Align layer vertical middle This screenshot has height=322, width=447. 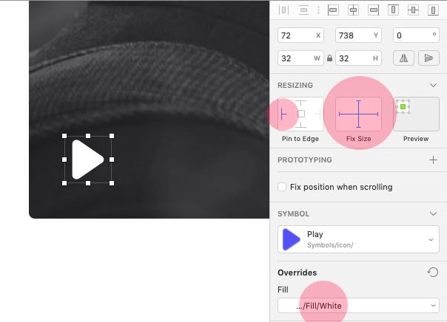click(x=413, y=10)
